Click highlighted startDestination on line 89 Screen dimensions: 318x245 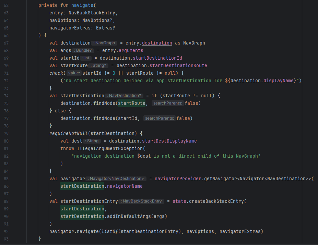coord(82,209)
